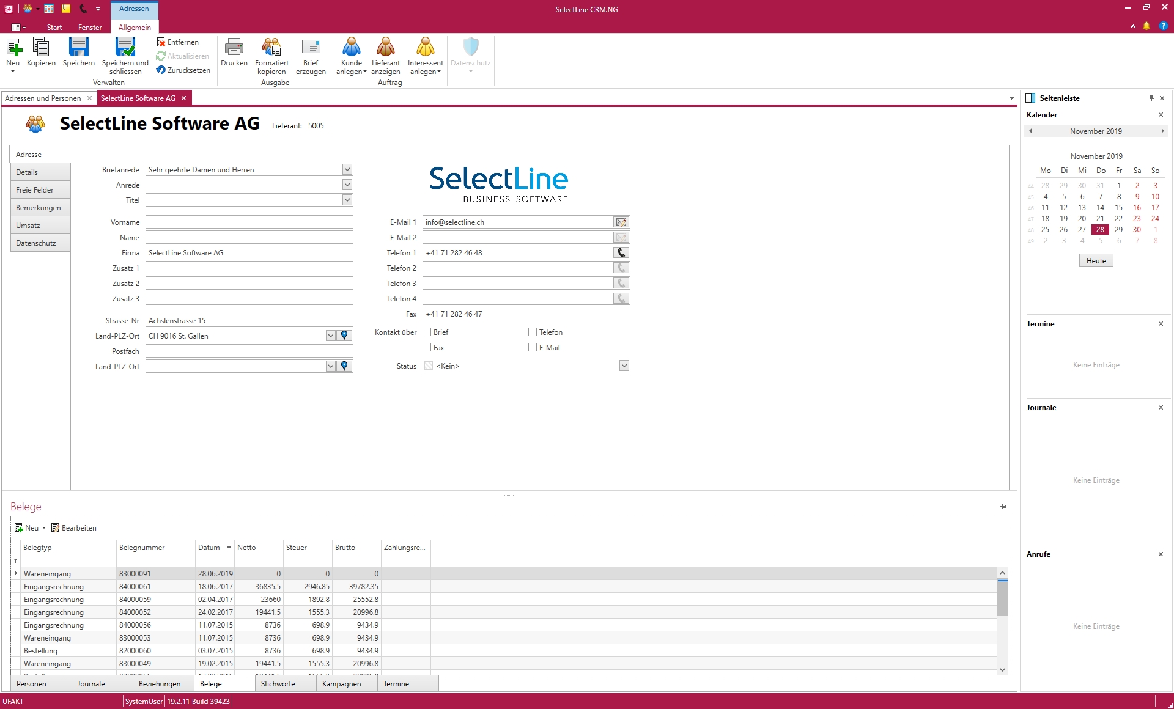Select the Kopieren icon in the ribbon
The width and height of the screenshot is (1174, 709).
coord(41,54)
